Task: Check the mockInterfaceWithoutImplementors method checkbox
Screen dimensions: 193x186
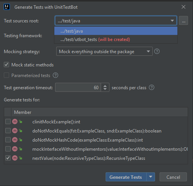Action: point(8,149)
